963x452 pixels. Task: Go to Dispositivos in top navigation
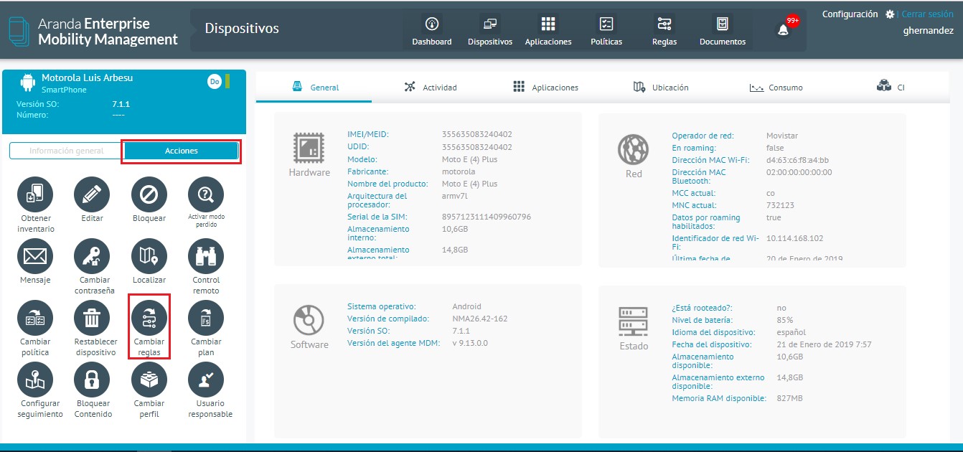(x=490, y=31)
